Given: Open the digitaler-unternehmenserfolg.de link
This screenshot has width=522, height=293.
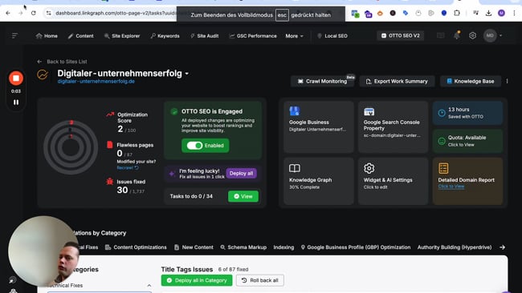Looking at the screenshot, I should [x=96, y=82].
